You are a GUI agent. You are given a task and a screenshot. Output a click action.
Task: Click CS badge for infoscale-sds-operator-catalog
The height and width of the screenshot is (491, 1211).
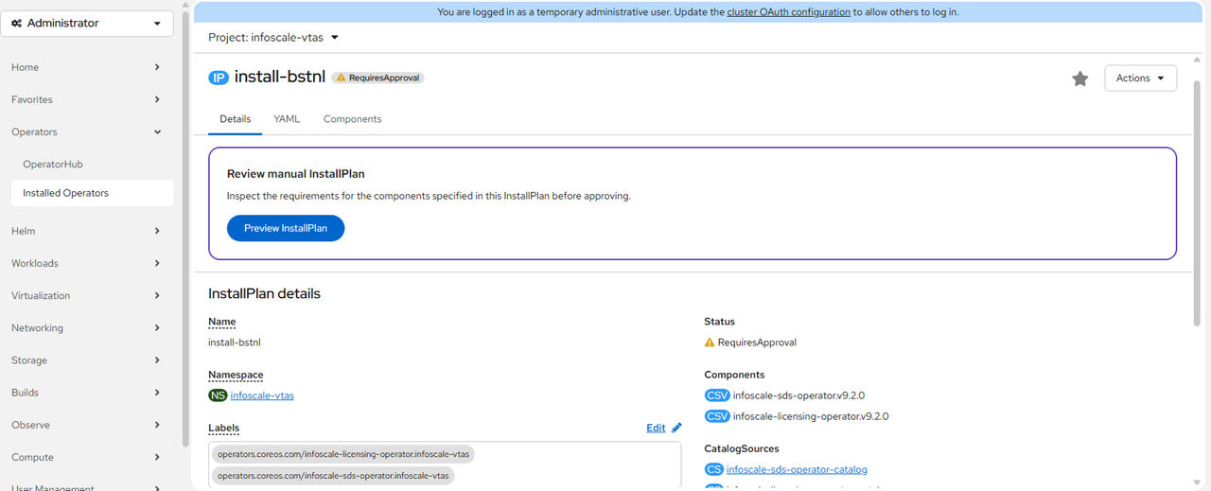coord(714,469)
